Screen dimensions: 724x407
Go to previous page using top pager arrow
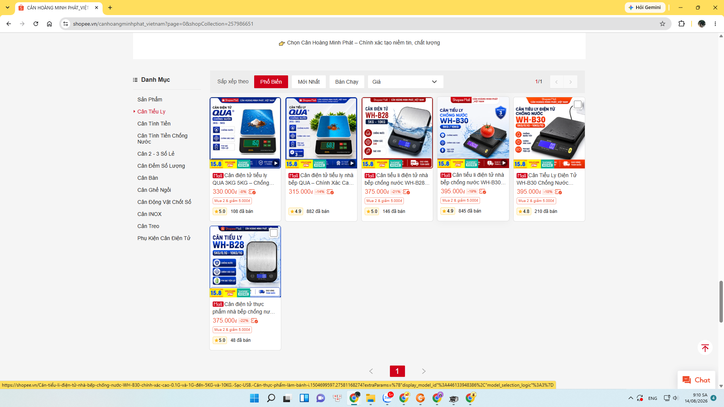[557, 82]
